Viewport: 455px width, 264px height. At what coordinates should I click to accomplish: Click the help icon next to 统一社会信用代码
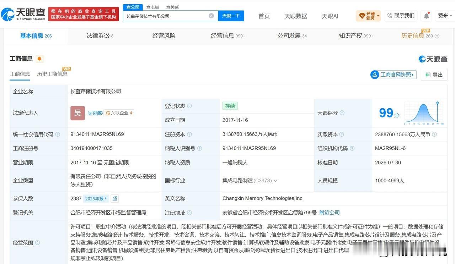point(58,134)
